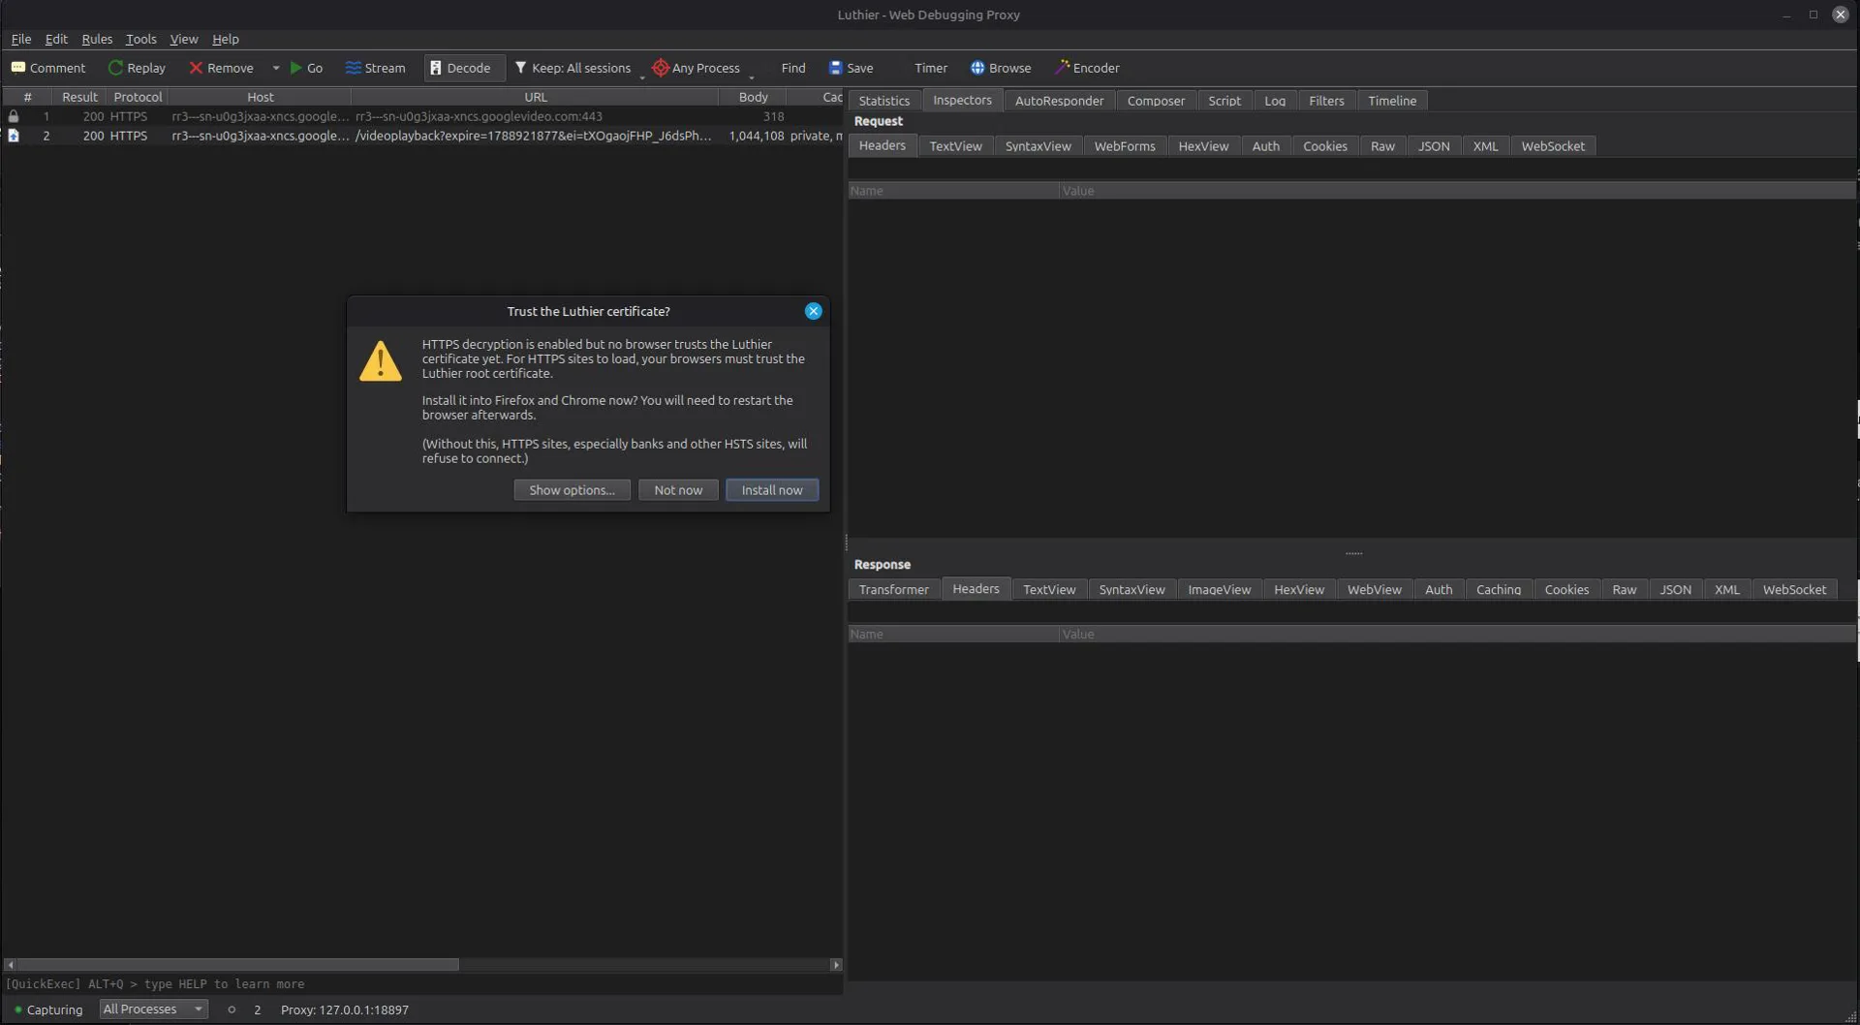Select the document icon of session 2
This screenshot has width=1860, height=1025.
pos(14,136)
